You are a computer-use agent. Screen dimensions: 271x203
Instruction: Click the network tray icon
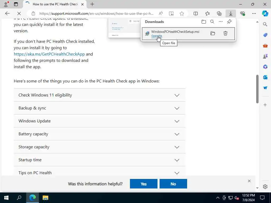(x=231, y=198)
